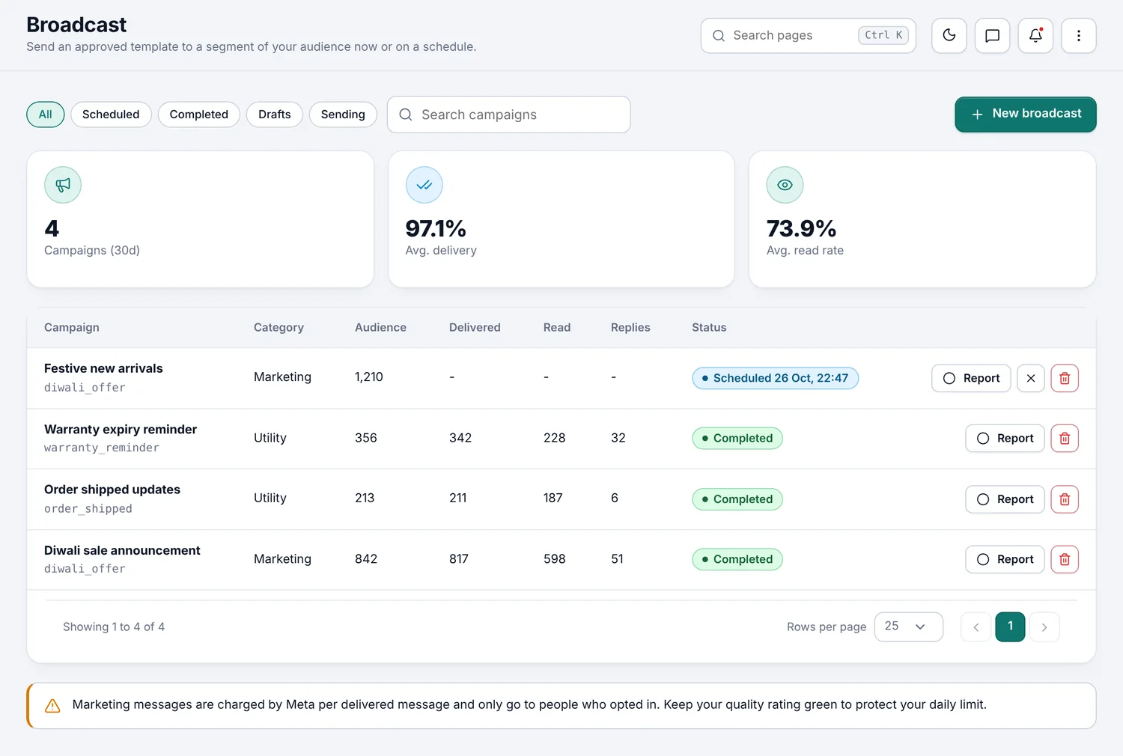Viewport: 1123px width, 756px height.
Task: Select page 1 in pagination
Action: point(1010,627)
